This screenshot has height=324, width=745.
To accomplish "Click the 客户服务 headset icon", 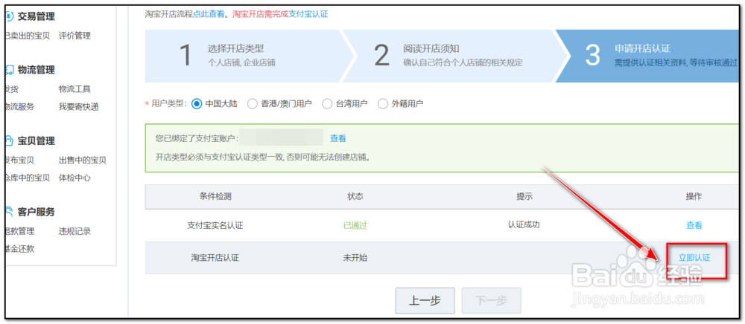I will [x=8, y=212].
